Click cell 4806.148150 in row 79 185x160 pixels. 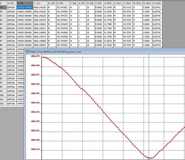click(x=41, y=7)
